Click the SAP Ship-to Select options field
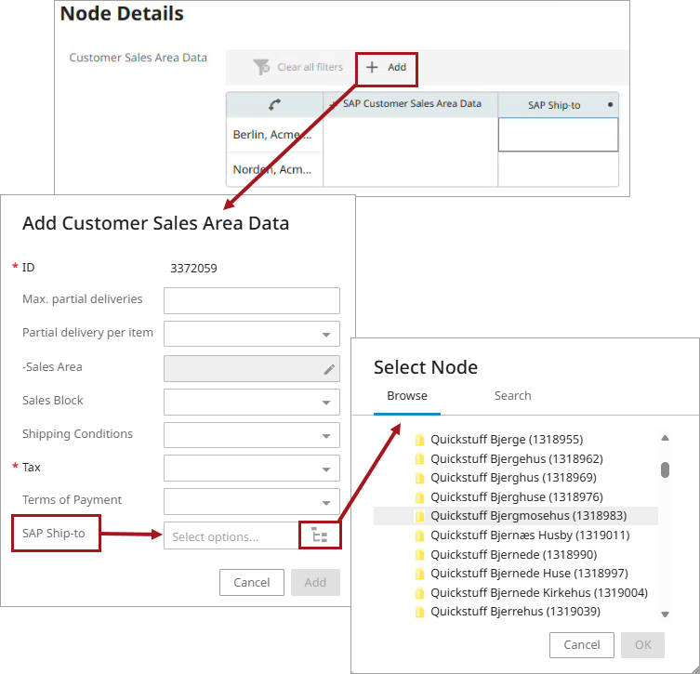This screenshot has width=700, height=674. (231, 535)
